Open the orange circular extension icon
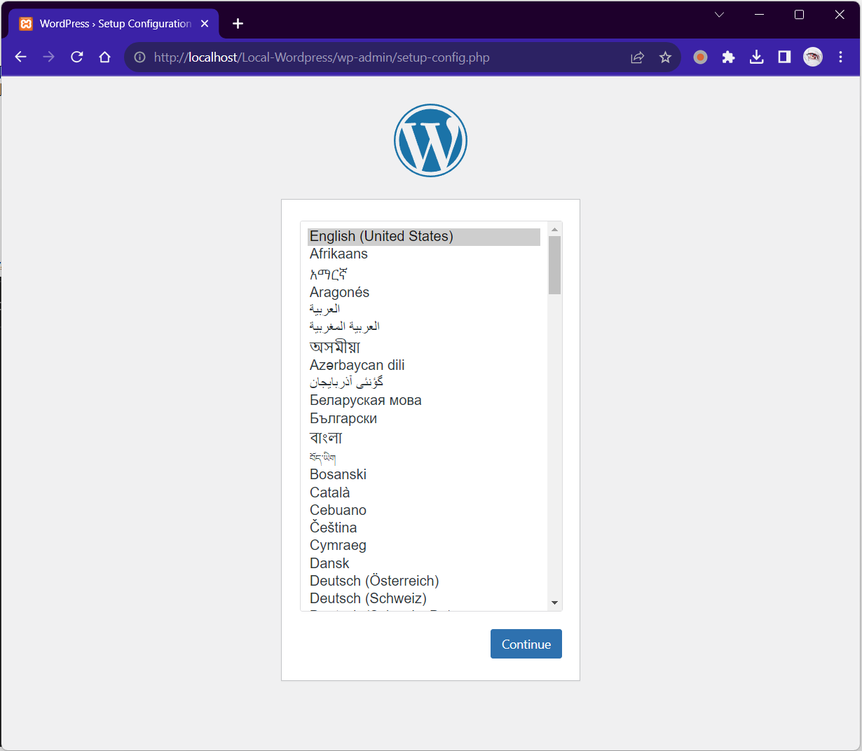862x751 pixels. click(x=701, y=57)
